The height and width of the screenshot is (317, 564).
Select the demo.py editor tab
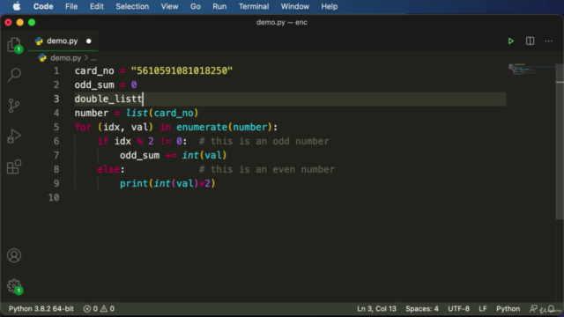pyautogui.click(x=63, y=41)
